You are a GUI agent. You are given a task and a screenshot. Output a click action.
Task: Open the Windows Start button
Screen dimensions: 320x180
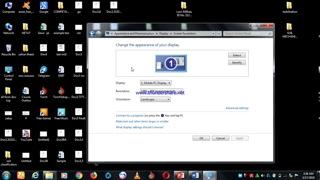tap(6, 175)
